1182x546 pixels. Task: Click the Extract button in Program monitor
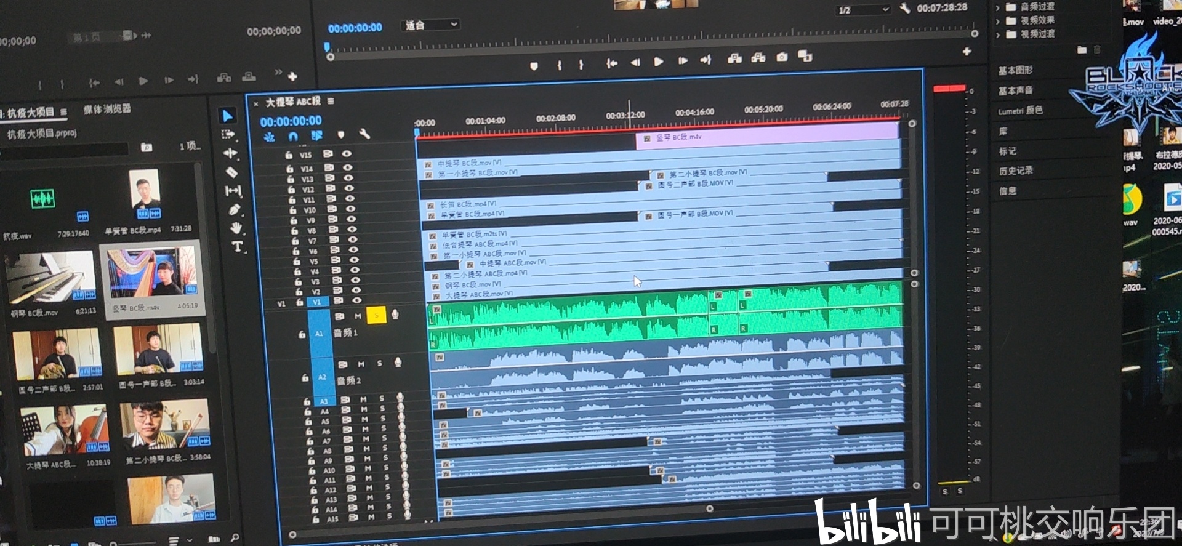tap(758, 58)
